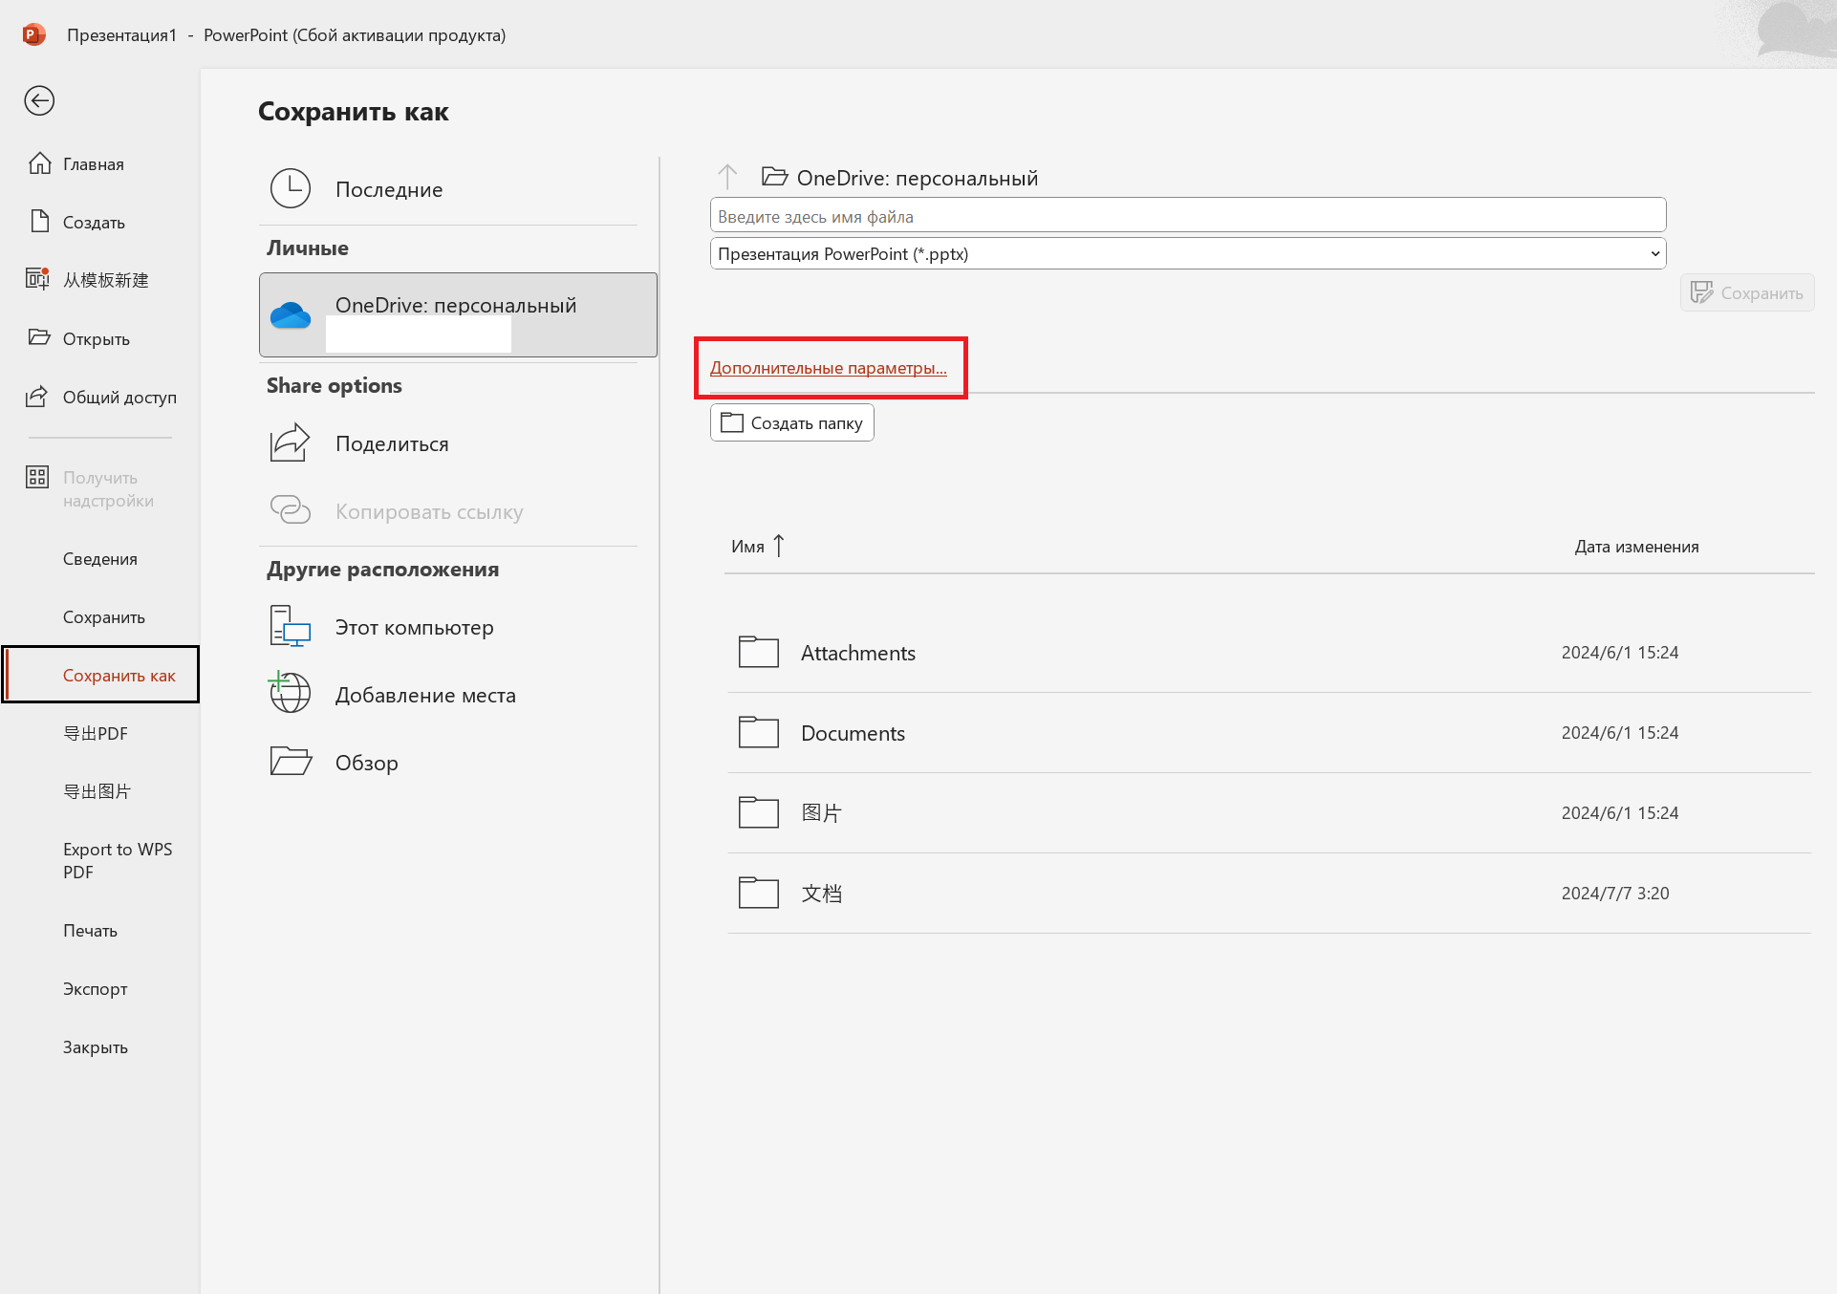Open the 文档 folder
The image size is (1837, 1294).
pos(821,893)
